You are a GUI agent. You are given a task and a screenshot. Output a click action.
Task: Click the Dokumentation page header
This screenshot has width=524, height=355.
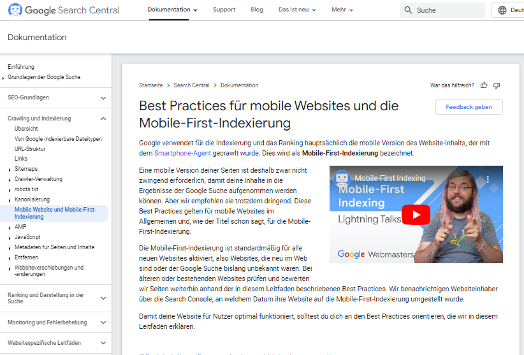pyautogui.click(x=37, y=37)
